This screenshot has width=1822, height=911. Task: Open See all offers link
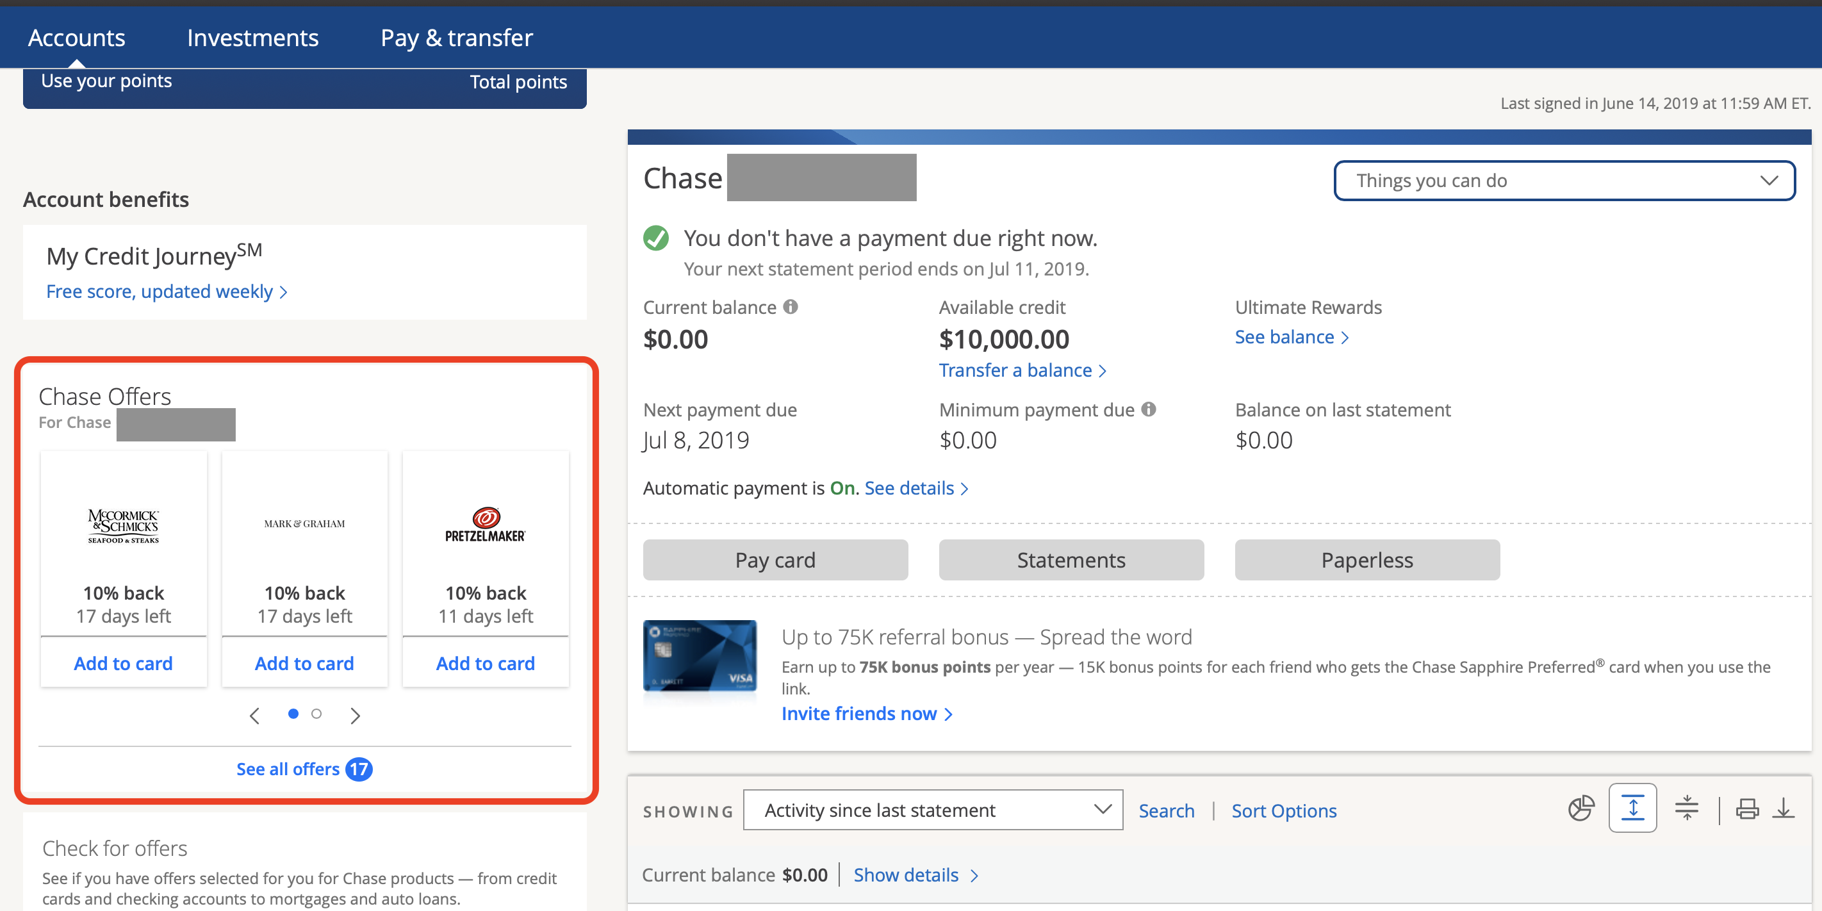tap(288, 769)
